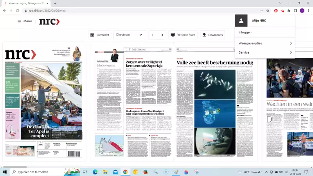The height and width of the screenshot is (176, 313).
Task: Open the Downloads button
Action: (x=212, y=35)
